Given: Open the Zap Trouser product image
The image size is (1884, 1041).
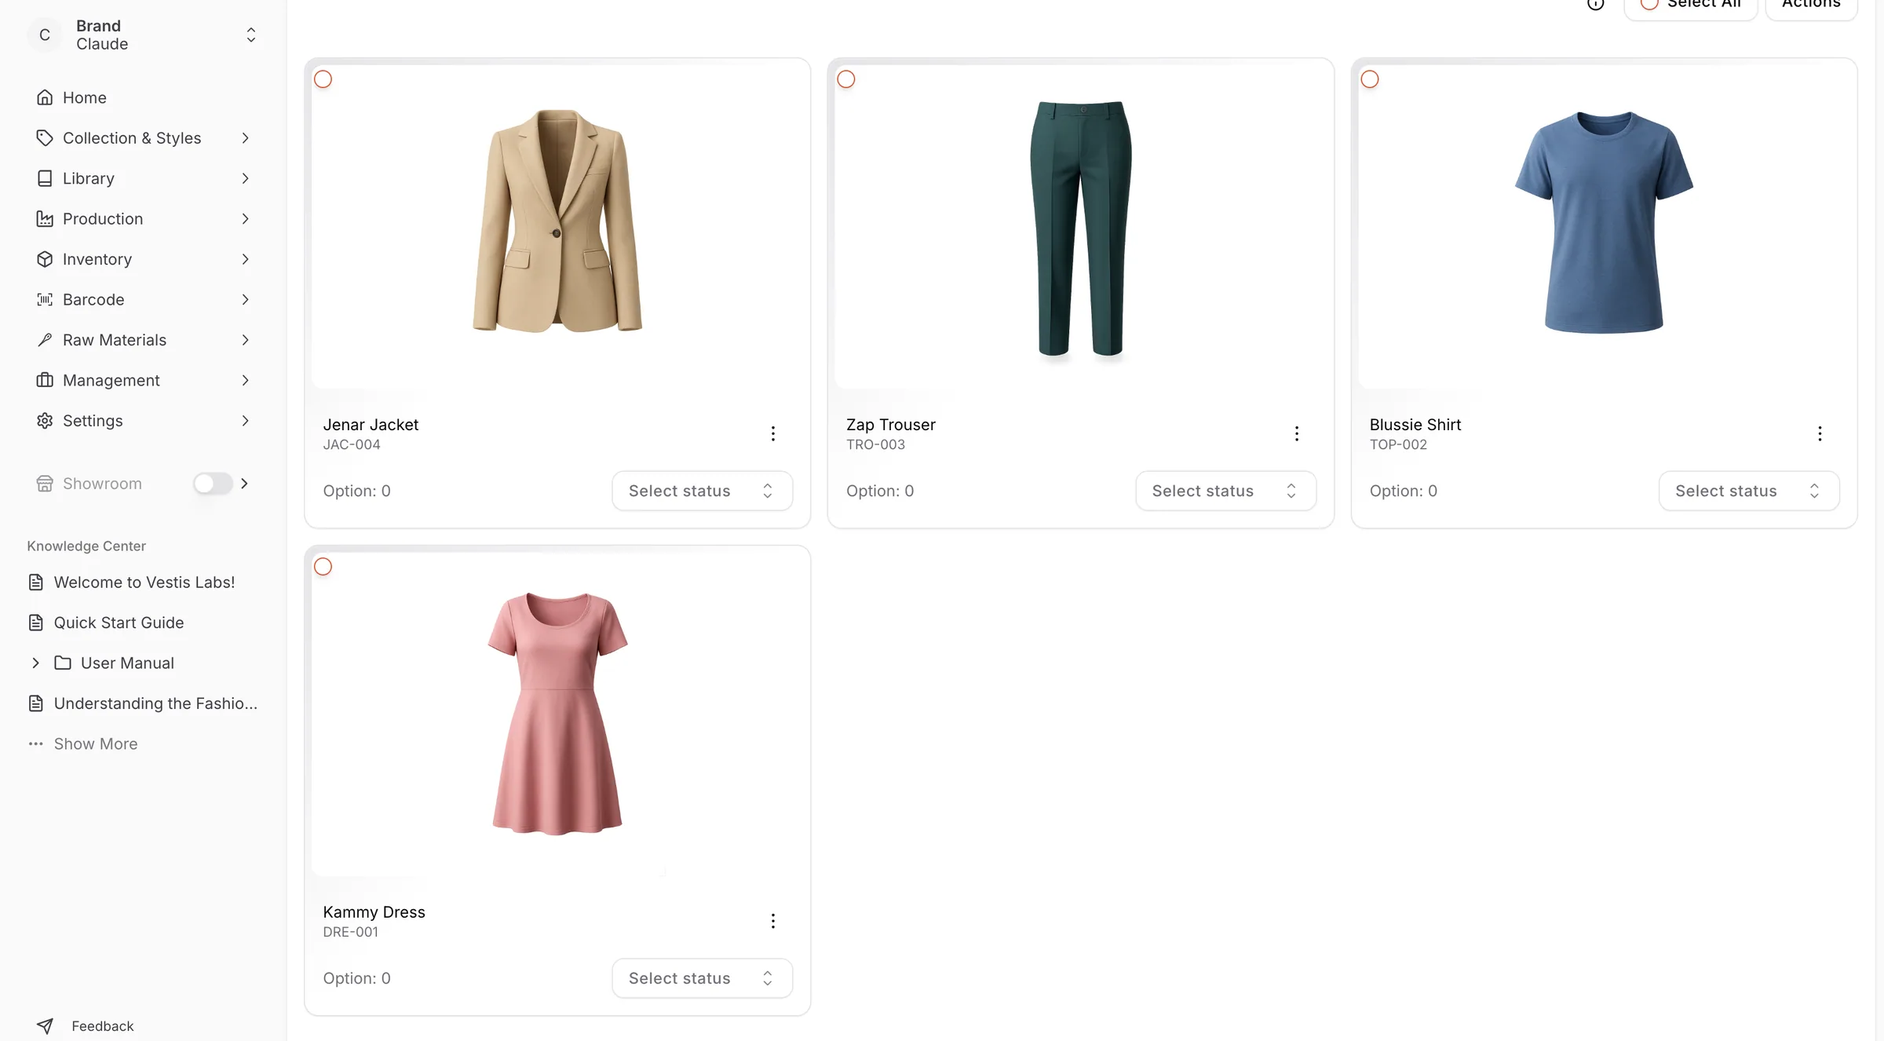Looking at the screenshot, I should [1080, 226].
